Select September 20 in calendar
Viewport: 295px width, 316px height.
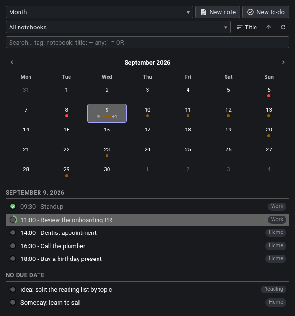269,133
